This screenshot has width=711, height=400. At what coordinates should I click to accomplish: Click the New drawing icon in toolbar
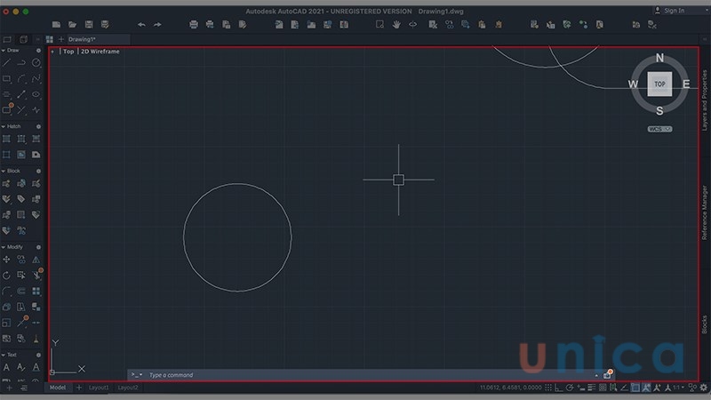tap(56, 25)
